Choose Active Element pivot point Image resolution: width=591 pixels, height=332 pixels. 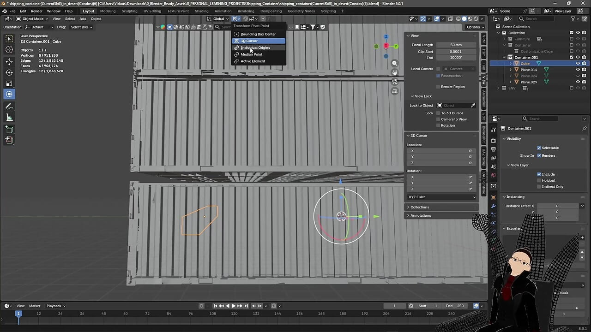(258, 61)
